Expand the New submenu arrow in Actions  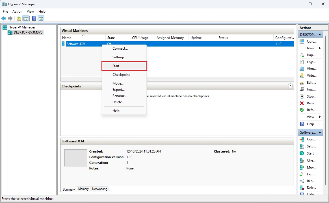[x=320, y=48]
